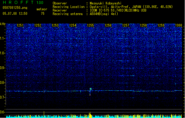
Task: Click the meteor label
Action: point(42,9)
